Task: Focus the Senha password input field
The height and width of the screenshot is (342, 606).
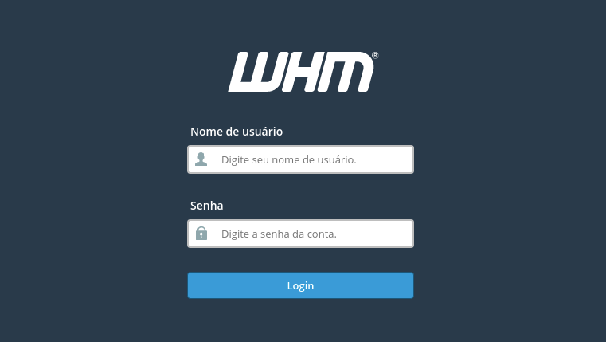Action: click(301, 234)
